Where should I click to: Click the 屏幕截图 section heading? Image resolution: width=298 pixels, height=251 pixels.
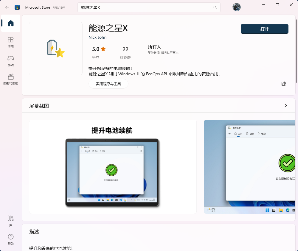(39, 106)
